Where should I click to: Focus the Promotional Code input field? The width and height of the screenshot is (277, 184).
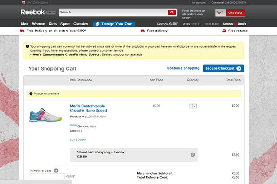(47, 176)
